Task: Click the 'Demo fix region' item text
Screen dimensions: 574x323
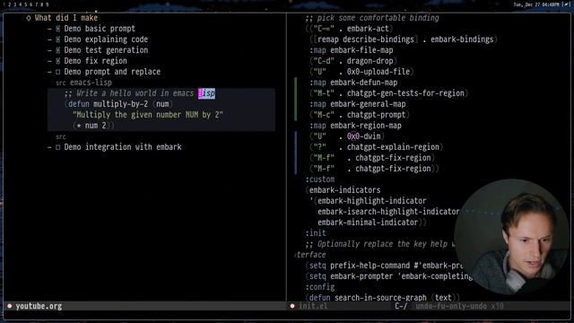Action: pyautogui.click(x=96, y=61)
